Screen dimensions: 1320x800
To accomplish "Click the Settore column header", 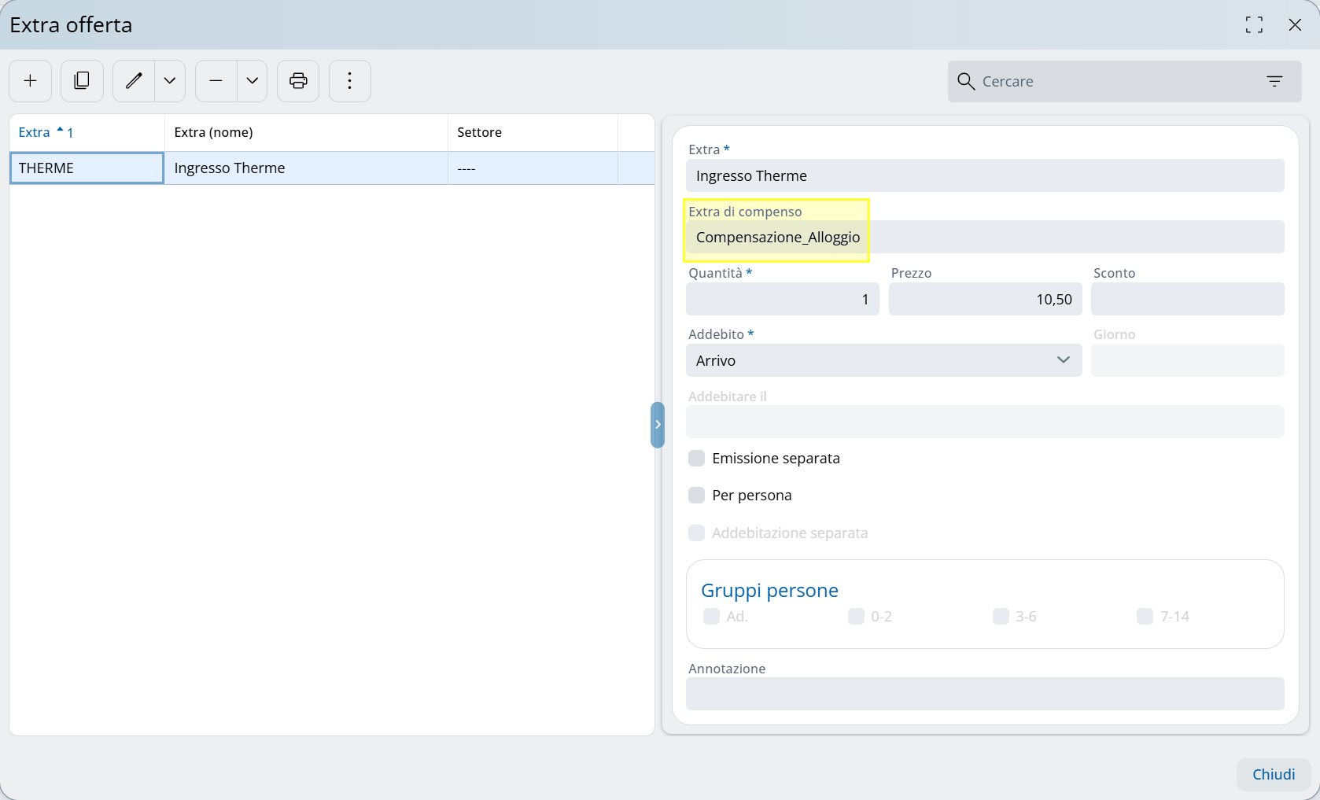I will click(479, 132).
